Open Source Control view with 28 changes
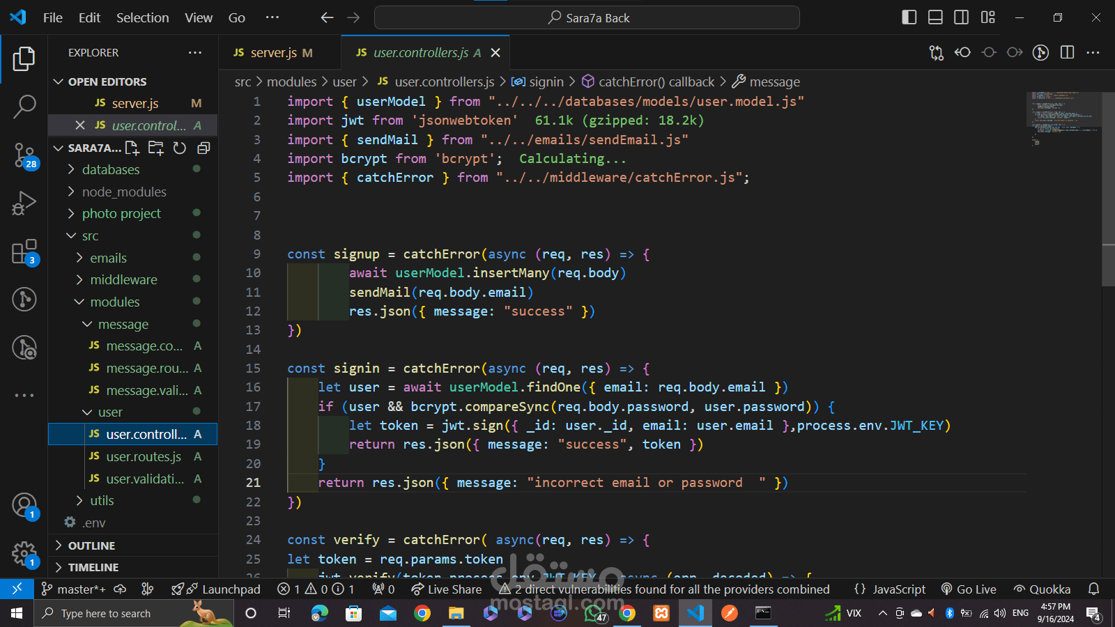The image size is (1115, 627). pyautogui.click(x=24, y=155)
